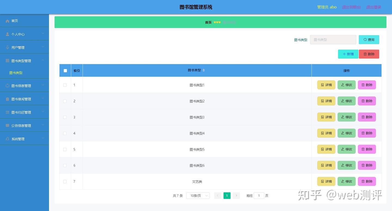Click the globe icon for 图书信息管理

click(7, 85)
